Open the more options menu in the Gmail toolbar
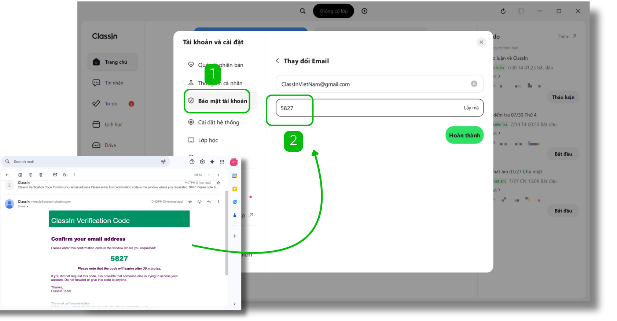Screen dimensions: 617x321 click(75, 175)
